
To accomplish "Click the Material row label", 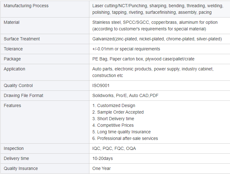I will (x=12, y=22).
